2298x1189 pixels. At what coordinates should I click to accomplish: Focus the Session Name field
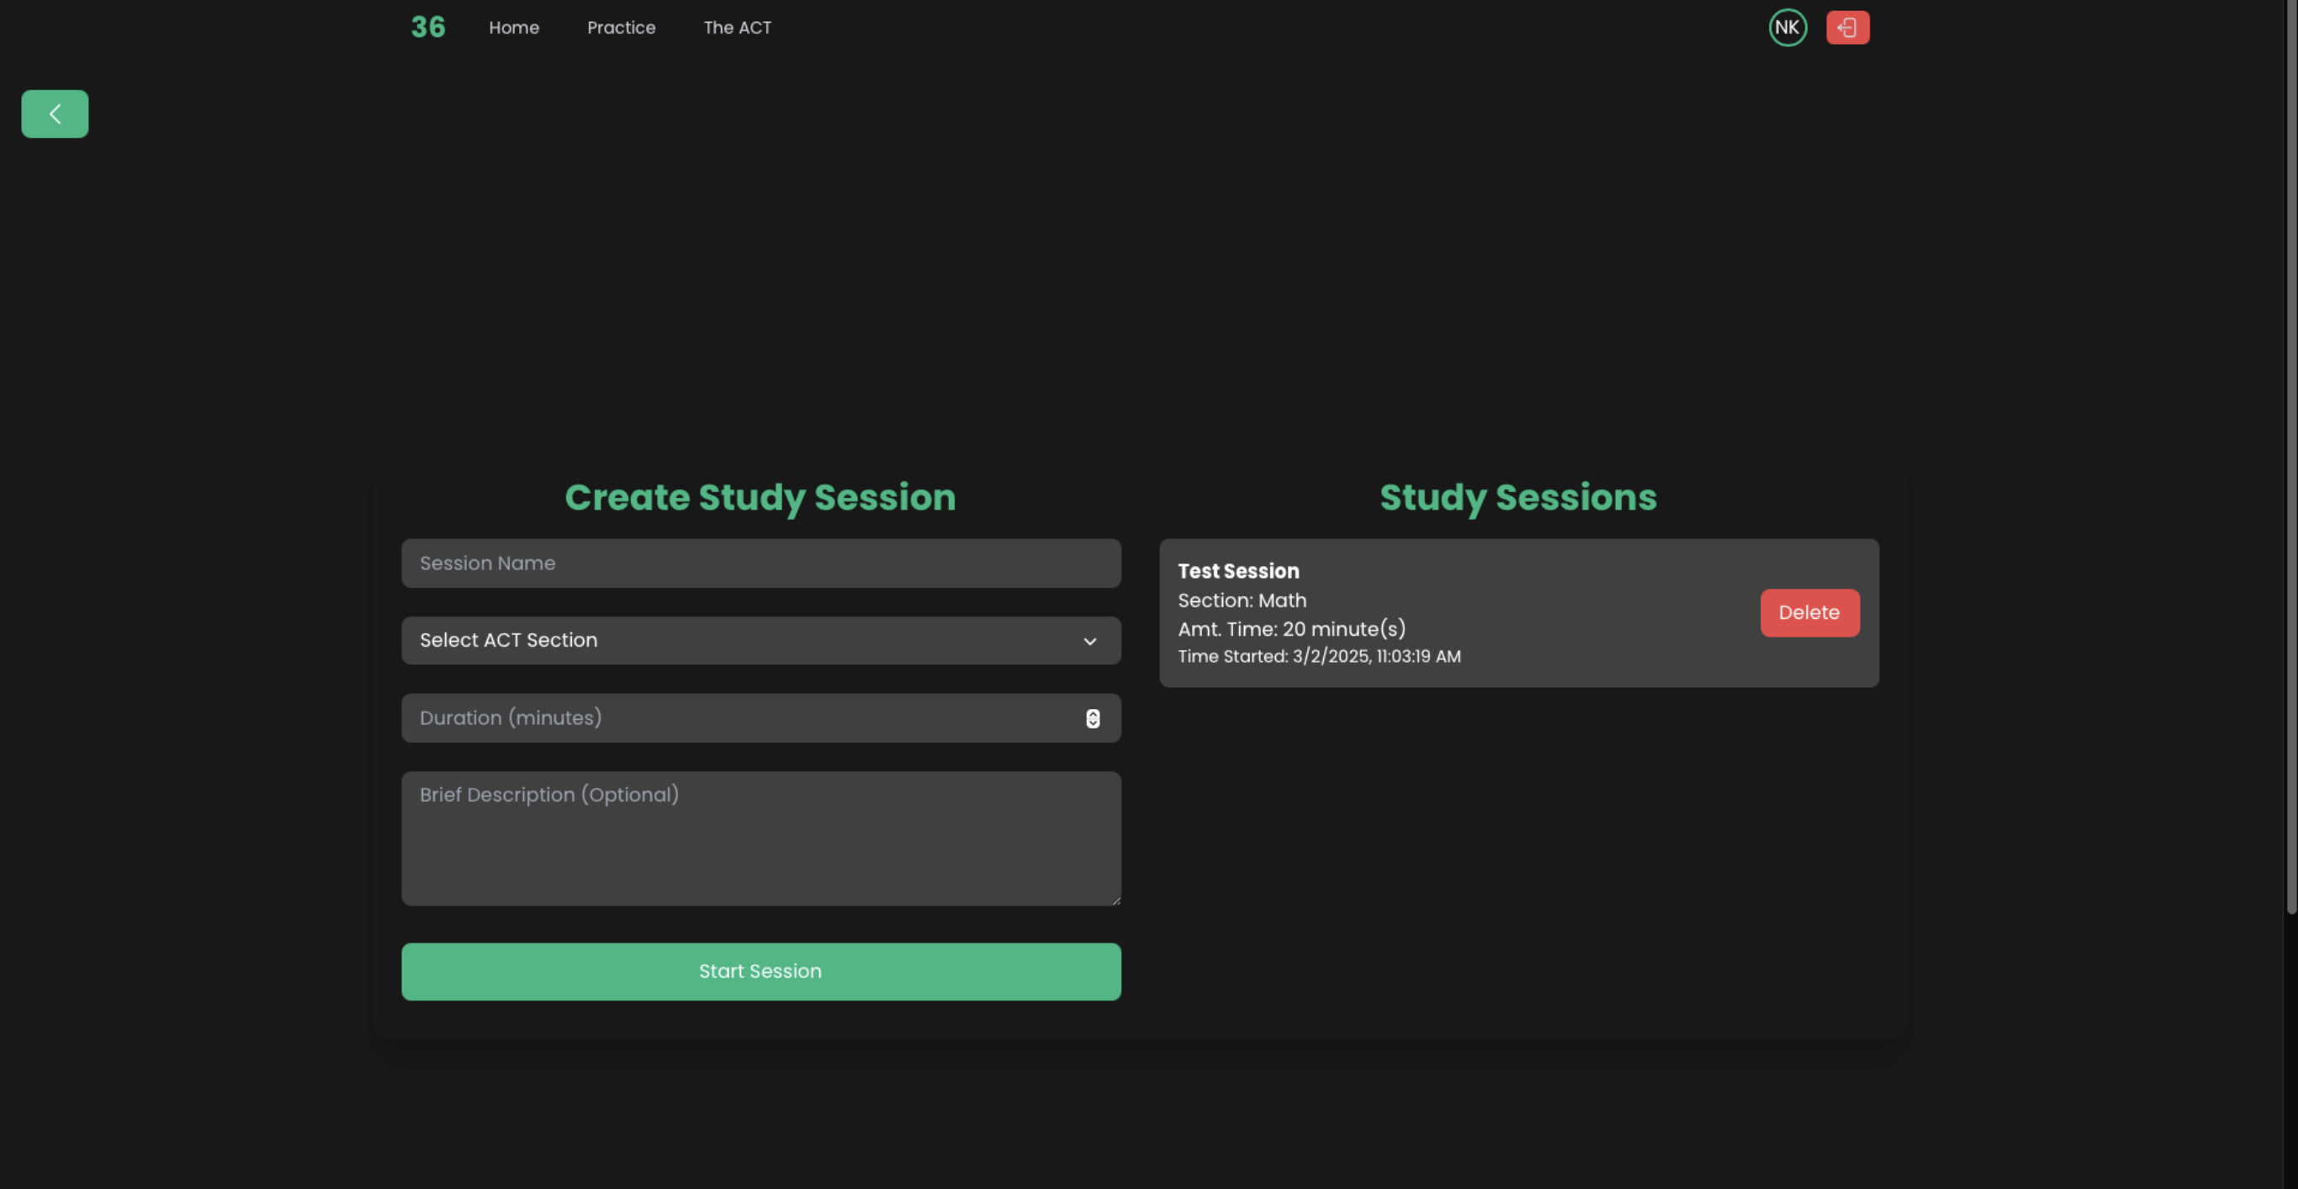pos(760,563)
